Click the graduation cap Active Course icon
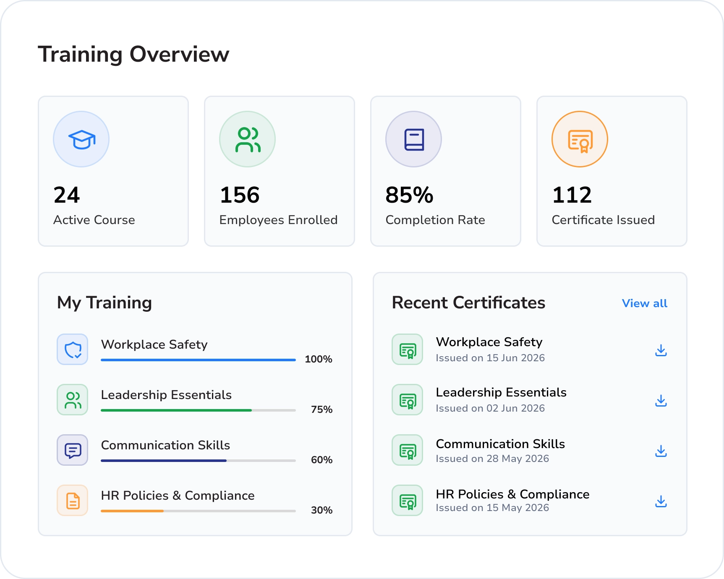 coord(81,139)
